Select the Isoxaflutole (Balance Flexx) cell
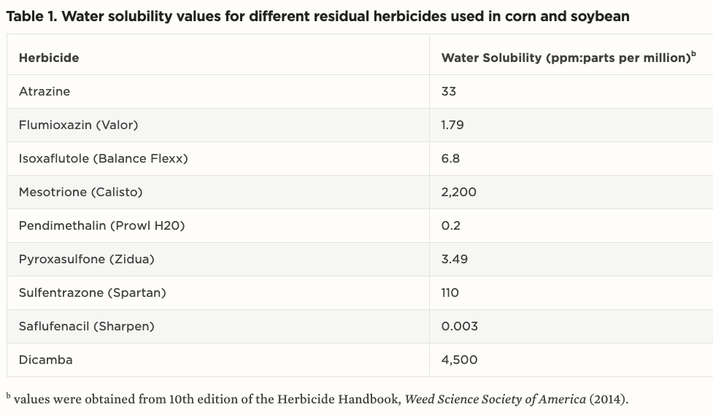Viewport: 713px width, 415px height. tap(103, 158)
